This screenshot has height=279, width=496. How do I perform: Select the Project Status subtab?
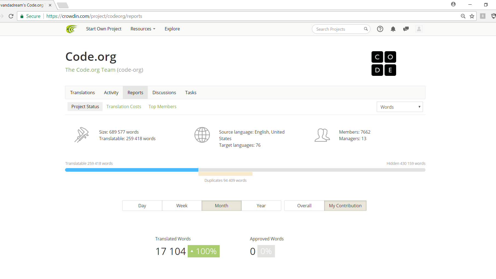(85, 107)
